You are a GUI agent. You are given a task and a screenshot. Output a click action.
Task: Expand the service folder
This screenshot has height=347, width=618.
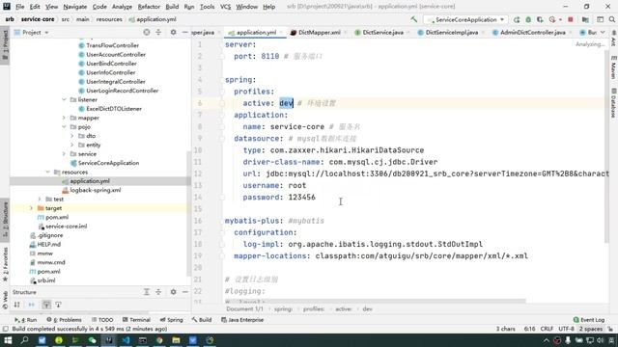[65, 154]
